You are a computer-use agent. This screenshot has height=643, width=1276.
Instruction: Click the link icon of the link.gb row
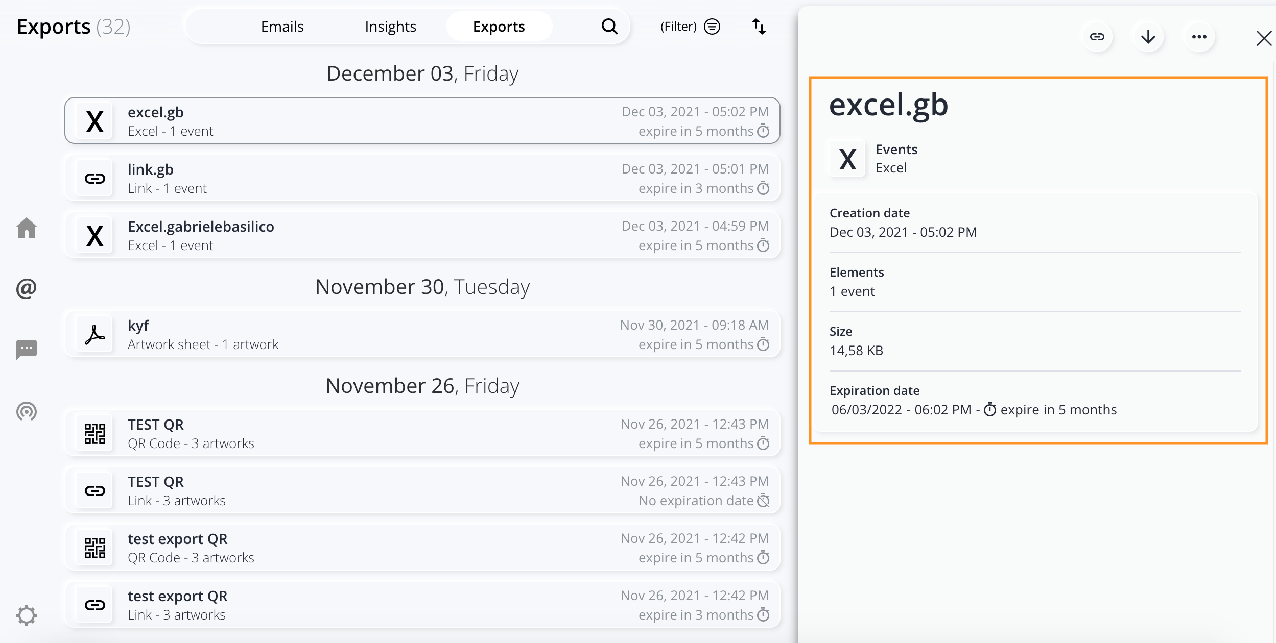tap(94, 179)
